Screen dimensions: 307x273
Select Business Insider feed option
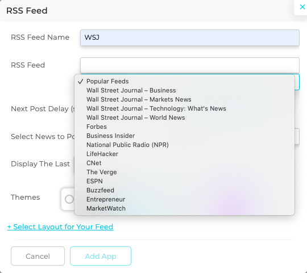[184, 136]
